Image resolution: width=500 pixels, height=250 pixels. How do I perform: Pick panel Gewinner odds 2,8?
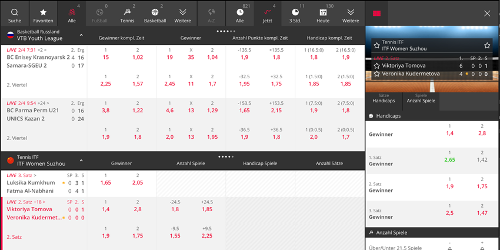click(x=482, y=134)
